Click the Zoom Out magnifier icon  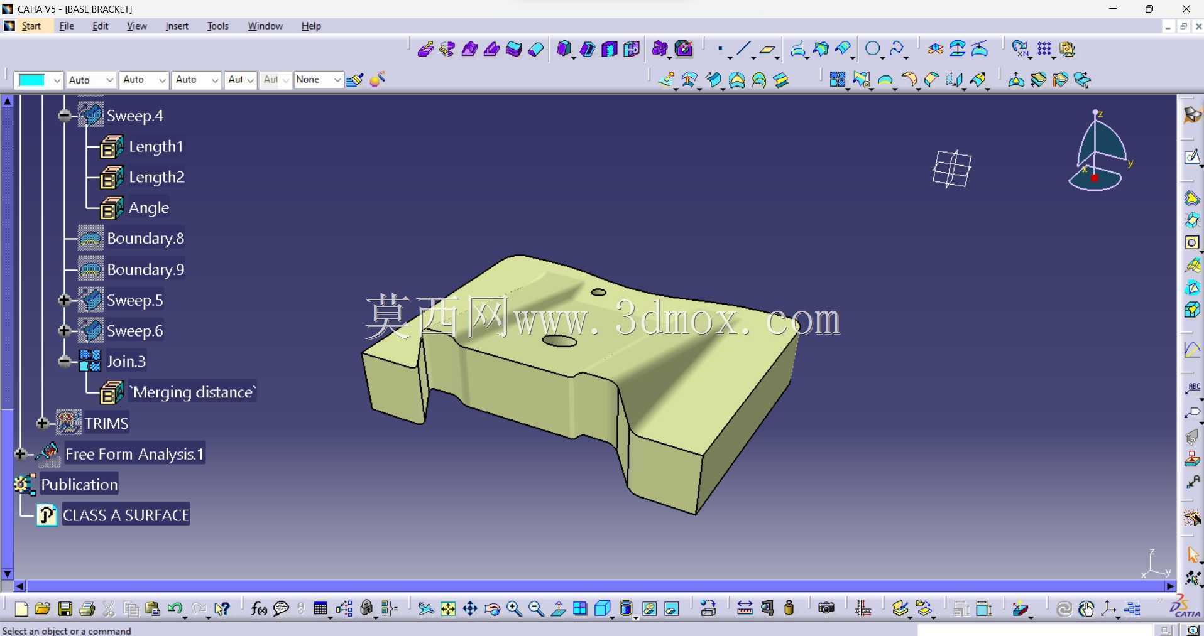[x=536, y=608]
